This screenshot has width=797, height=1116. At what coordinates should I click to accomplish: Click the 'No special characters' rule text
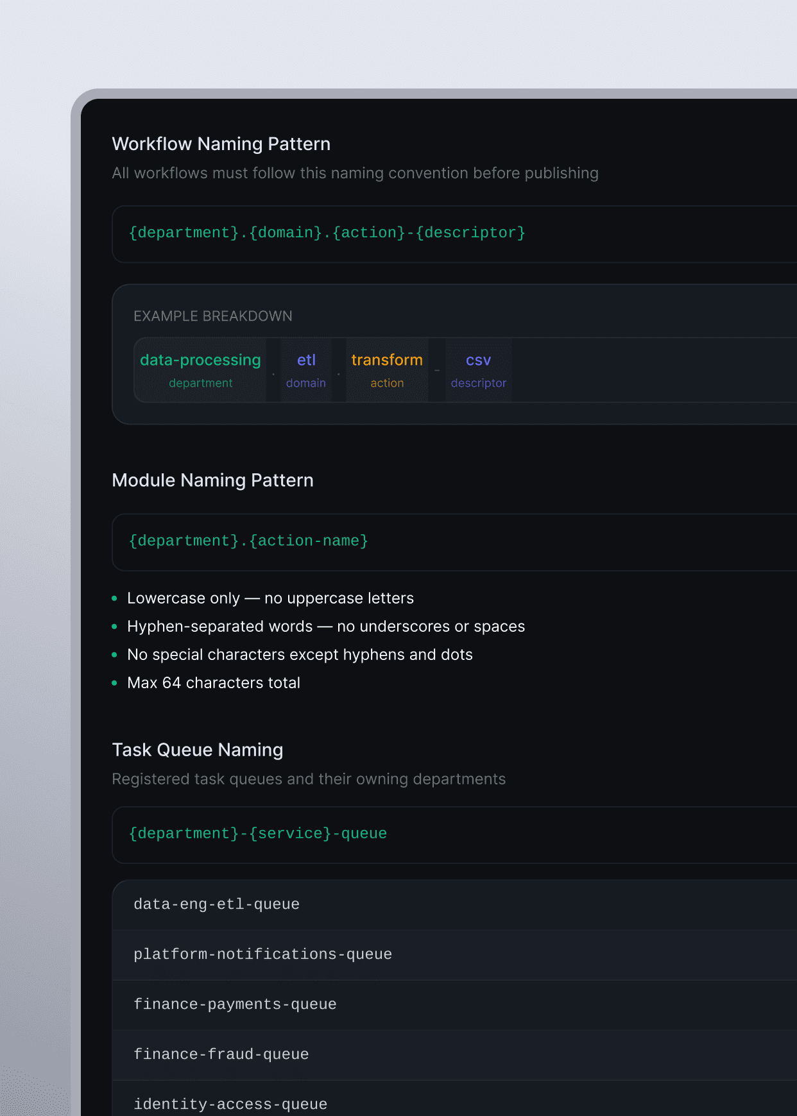(x=300, y=655)
